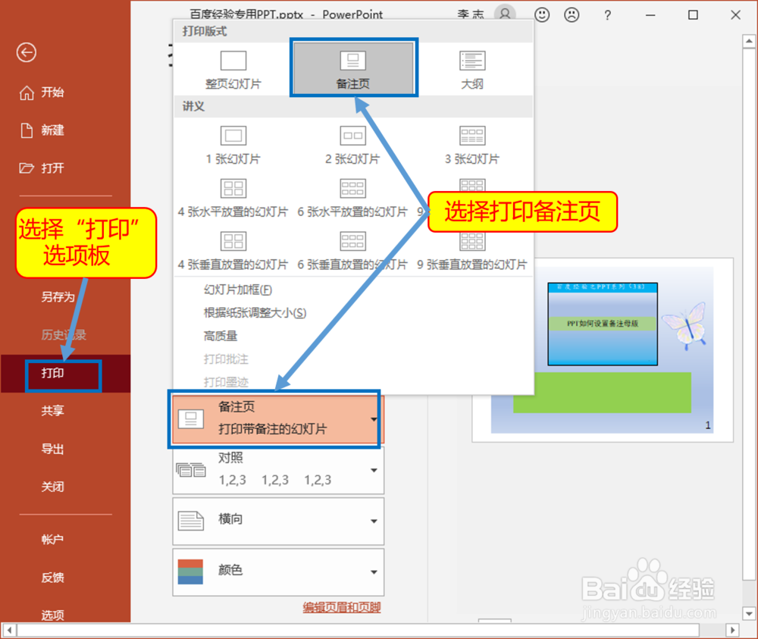Image resolution: width=758 pixels, height=639 pixels.
Task: Choose the 整页幻灯片 print layout icon
Action: (233, 61)
